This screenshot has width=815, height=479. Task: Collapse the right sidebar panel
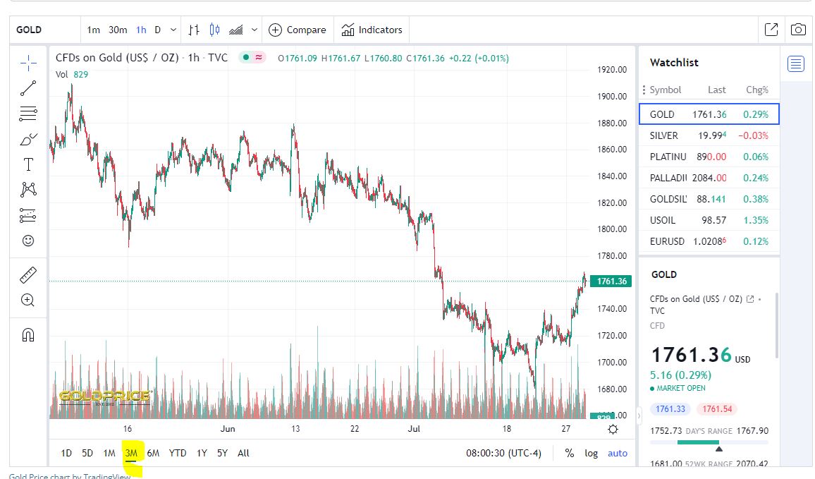639,415
